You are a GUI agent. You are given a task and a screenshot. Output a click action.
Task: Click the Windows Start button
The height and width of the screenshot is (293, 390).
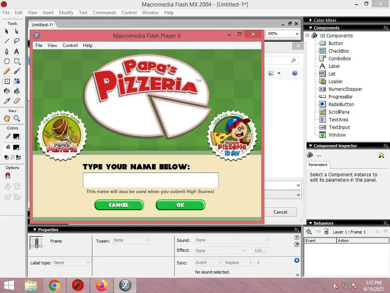(x=9, y=285)
